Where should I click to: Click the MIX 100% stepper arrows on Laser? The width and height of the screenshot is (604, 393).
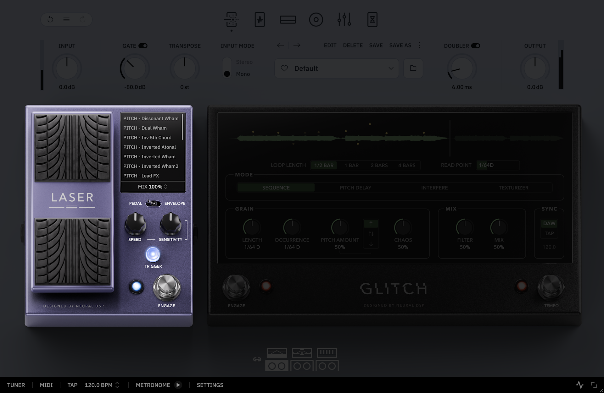coord(166,187)
